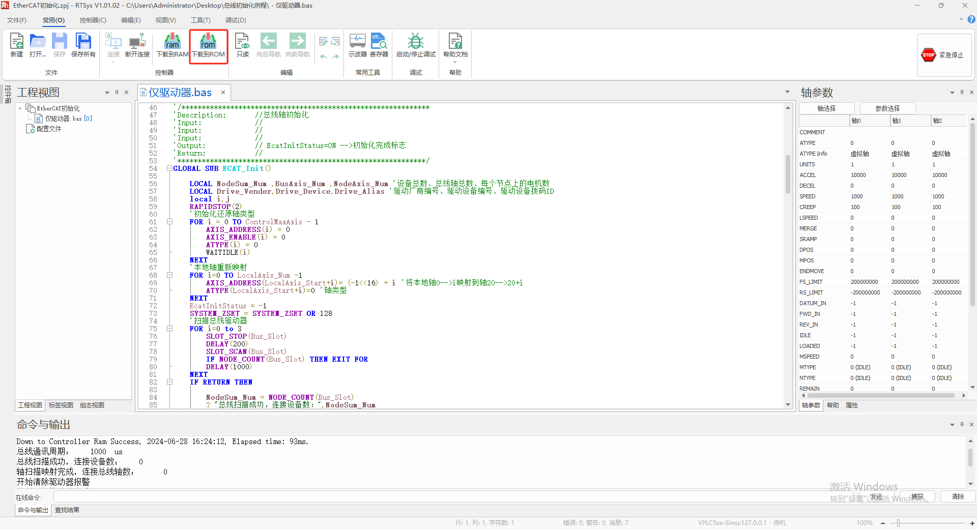Download the program to ROM

208,45
